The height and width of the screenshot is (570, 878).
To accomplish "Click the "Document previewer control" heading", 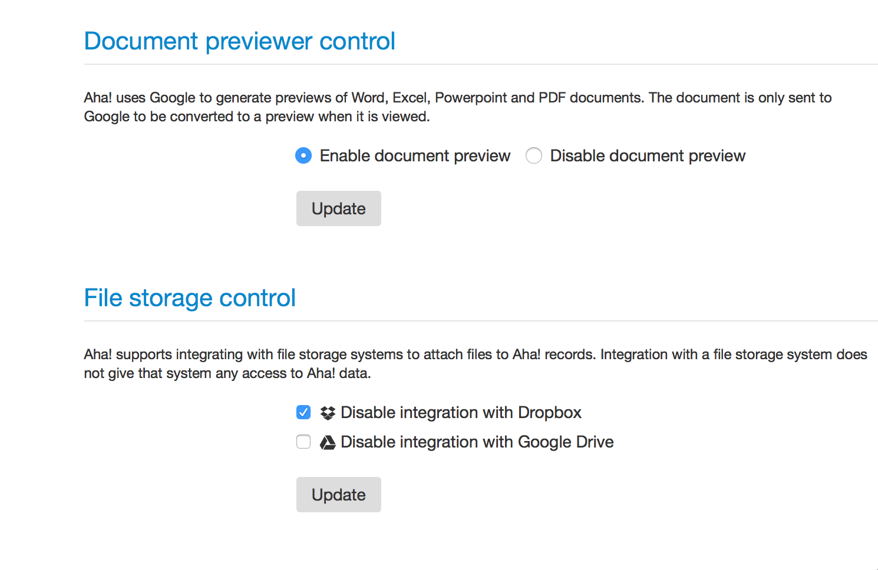I will (240, 41).
